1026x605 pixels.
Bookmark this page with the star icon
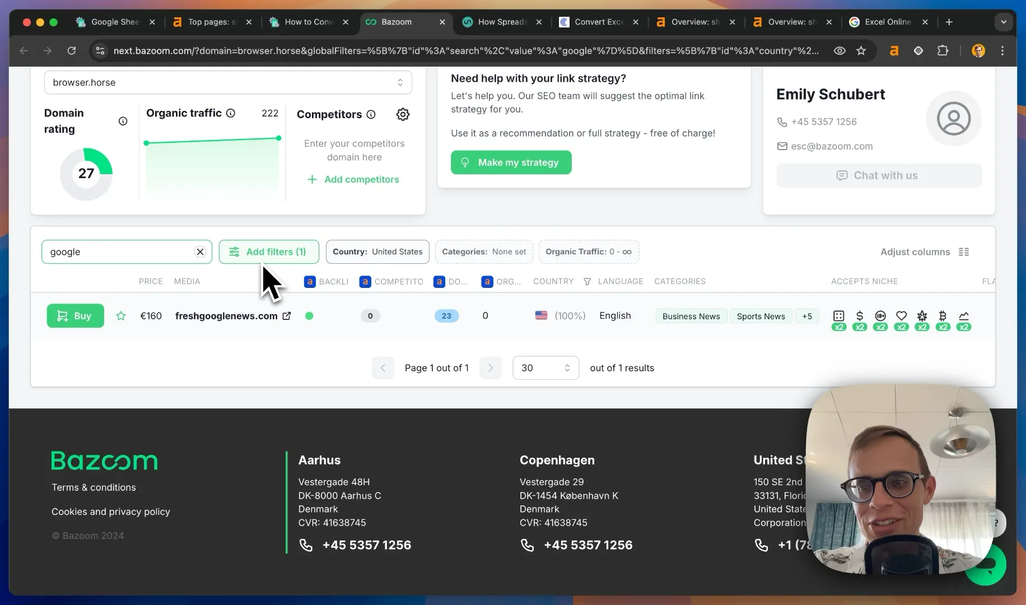click(x=861, y=51)
